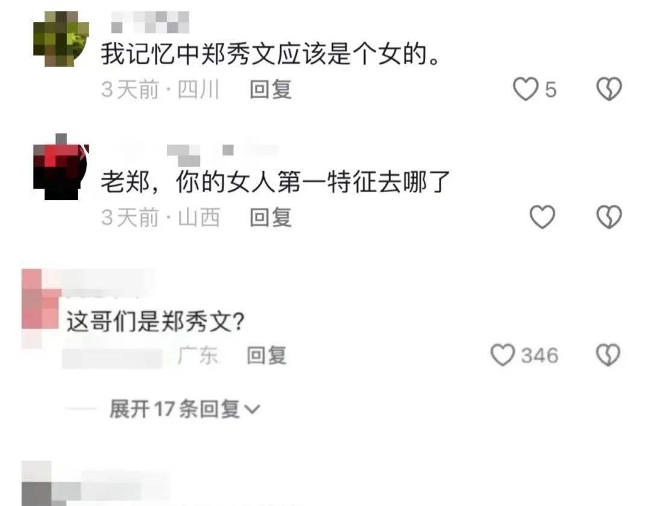Select comment 我记忆中郑秀文应该是个女的
Image resolution: width=651 pixels, height=506 pixels.
270,54
